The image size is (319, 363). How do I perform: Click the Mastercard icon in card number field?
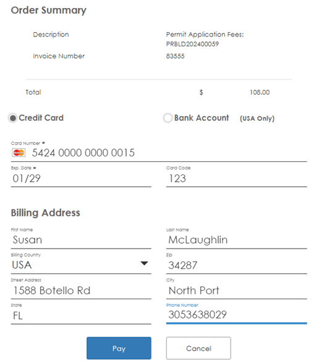point(19,153)
